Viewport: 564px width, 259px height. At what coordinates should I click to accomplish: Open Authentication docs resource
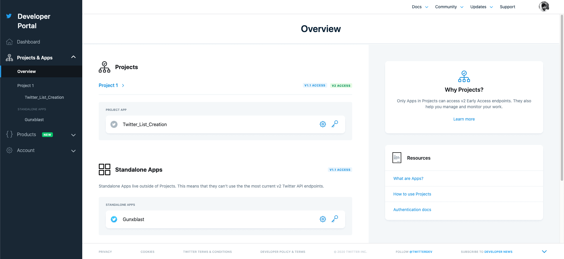pyautogui.click(x=412, y=210)
